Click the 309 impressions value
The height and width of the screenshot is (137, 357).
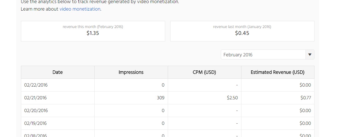[x=161, y=98]
